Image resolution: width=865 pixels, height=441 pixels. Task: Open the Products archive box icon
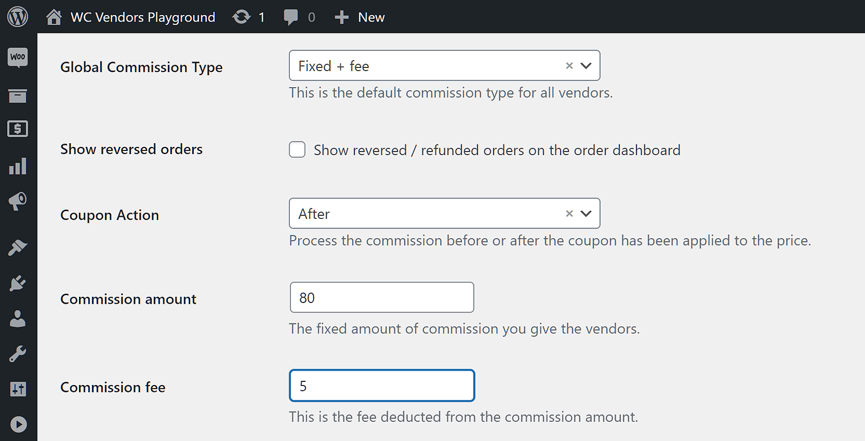18,95
